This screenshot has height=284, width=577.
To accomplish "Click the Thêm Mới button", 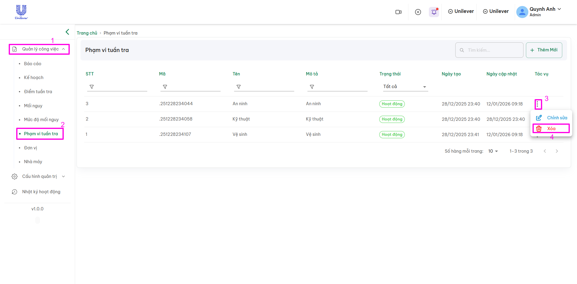I will (544, 50).
